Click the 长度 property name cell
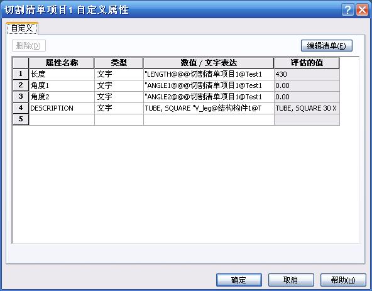The width and height of the screenshot is (372, 291). pos(62,74)
